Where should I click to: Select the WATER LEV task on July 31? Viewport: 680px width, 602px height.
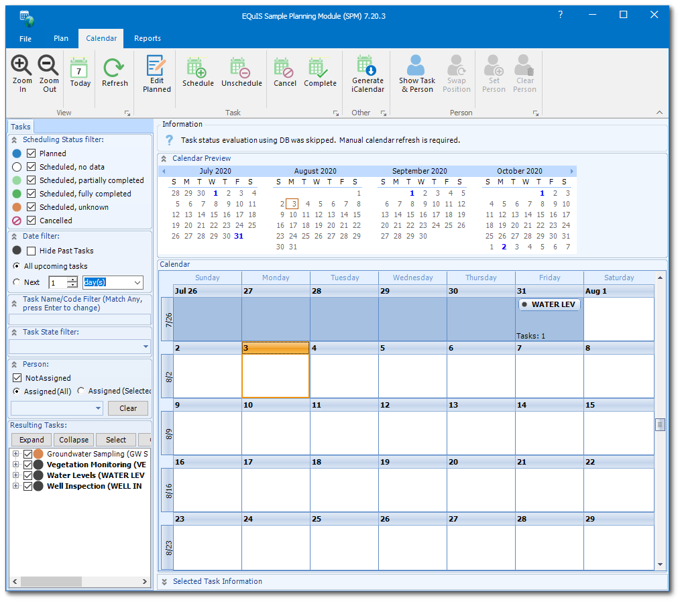549,304
